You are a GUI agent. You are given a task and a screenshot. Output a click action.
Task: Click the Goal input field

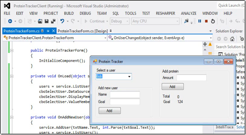click(125, 102)
